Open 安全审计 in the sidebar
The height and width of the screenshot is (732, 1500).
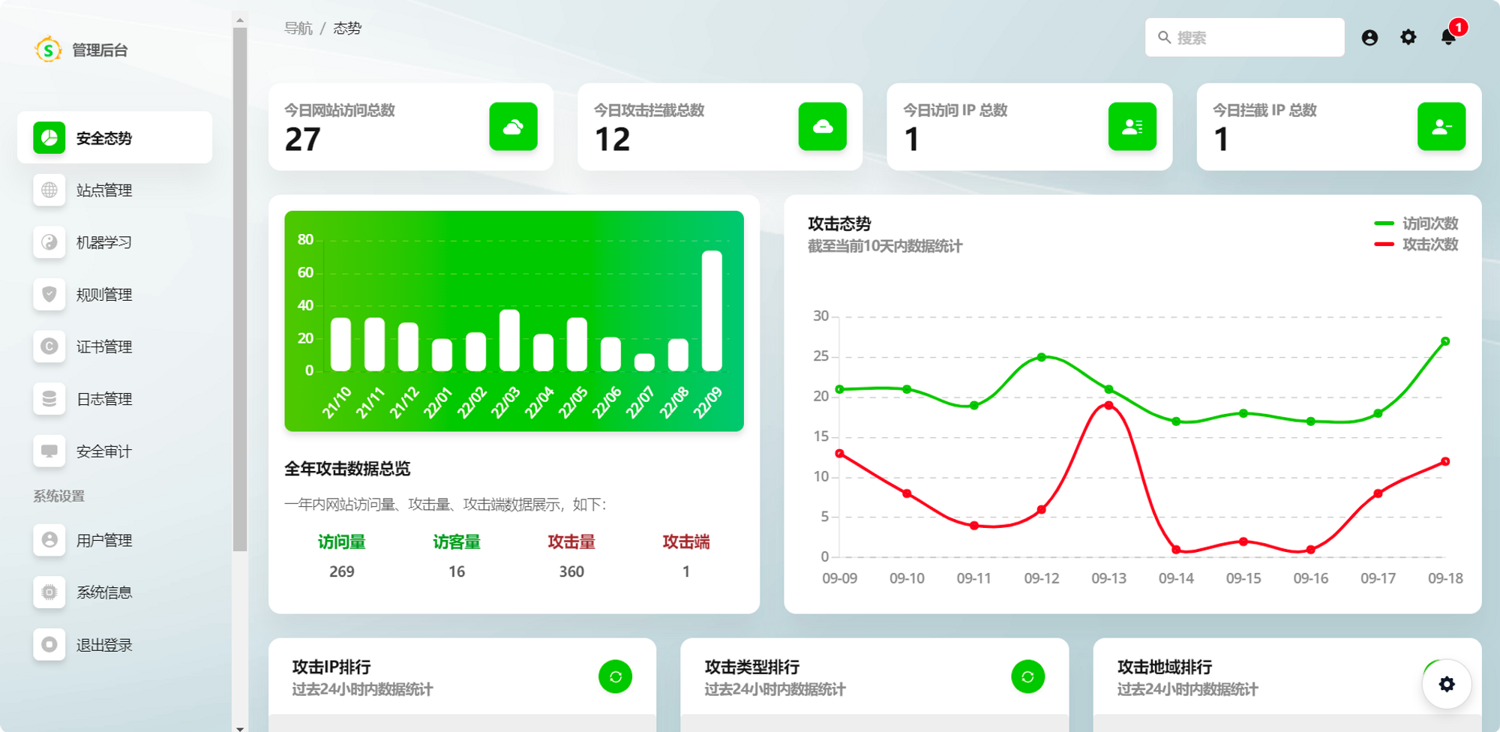(115, 451)
